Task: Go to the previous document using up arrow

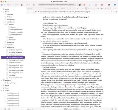Action: click(111, 12)
